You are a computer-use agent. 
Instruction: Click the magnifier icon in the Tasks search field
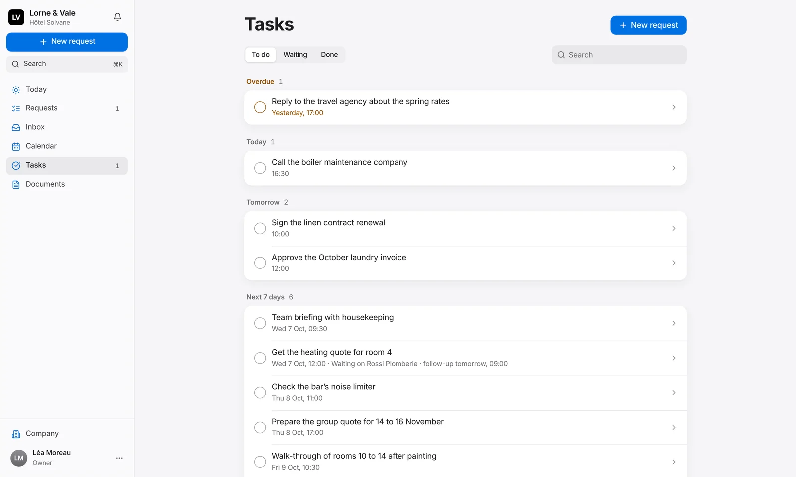point(561,55)
